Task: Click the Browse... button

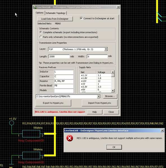Action: (x=110, y=96)
